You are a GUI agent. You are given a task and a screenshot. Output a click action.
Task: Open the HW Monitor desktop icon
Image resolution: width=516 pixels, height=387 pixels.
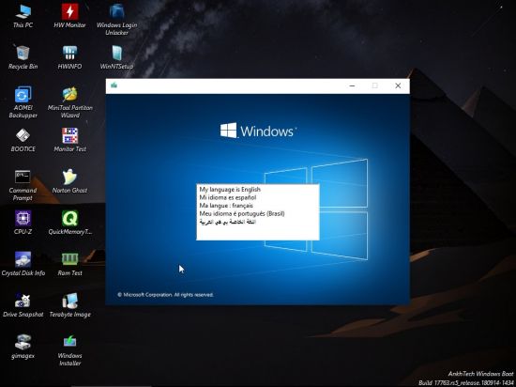[69, 15]
